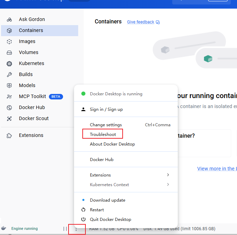Click Docker Desktop is running status
This screenshot has width=237, height=235.
click(116, 94)
